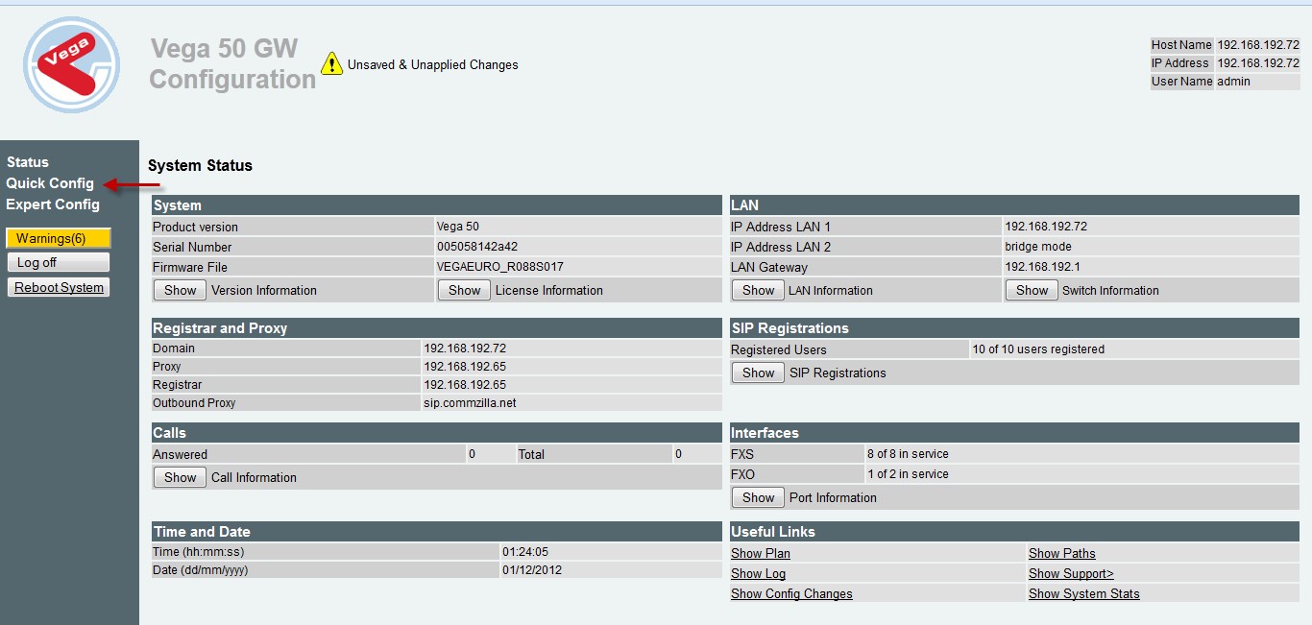Screen dimensions: 1312x625
Task: Open the Show Config Changes link
Action: pyautogui.click(x=791, y=594)
